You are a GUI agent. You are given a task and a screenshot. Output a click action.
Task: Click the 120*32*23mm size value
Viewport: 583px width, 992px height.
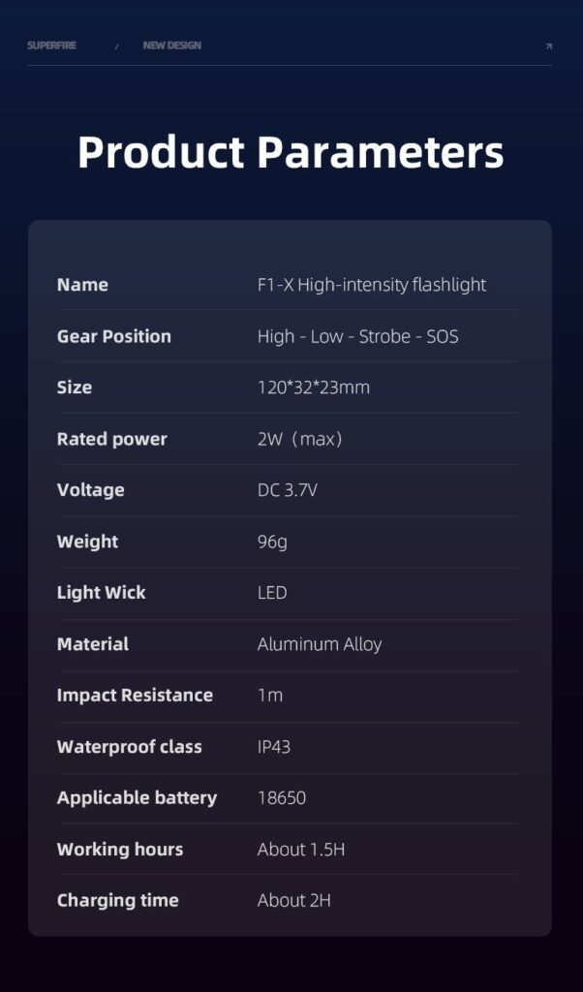pos(314,387)
